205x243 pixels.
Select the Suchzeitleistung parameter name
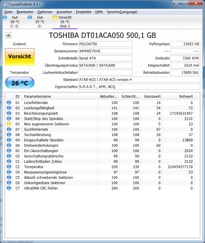tap(38, 135)
